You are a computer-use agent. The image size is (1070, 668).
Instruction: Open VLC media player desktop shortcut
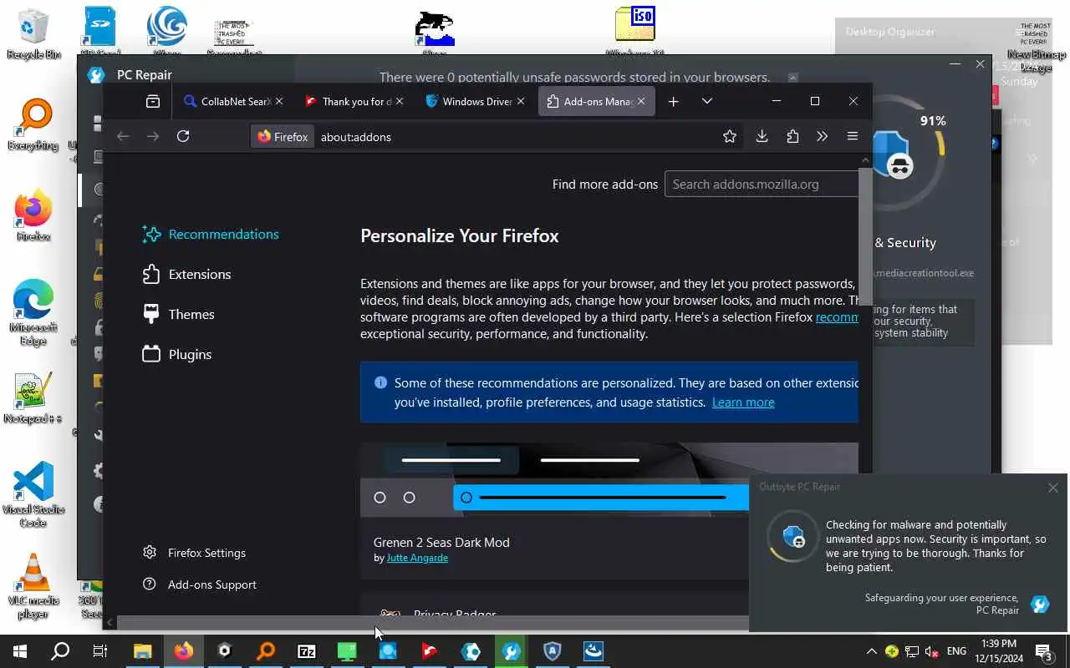33,586
